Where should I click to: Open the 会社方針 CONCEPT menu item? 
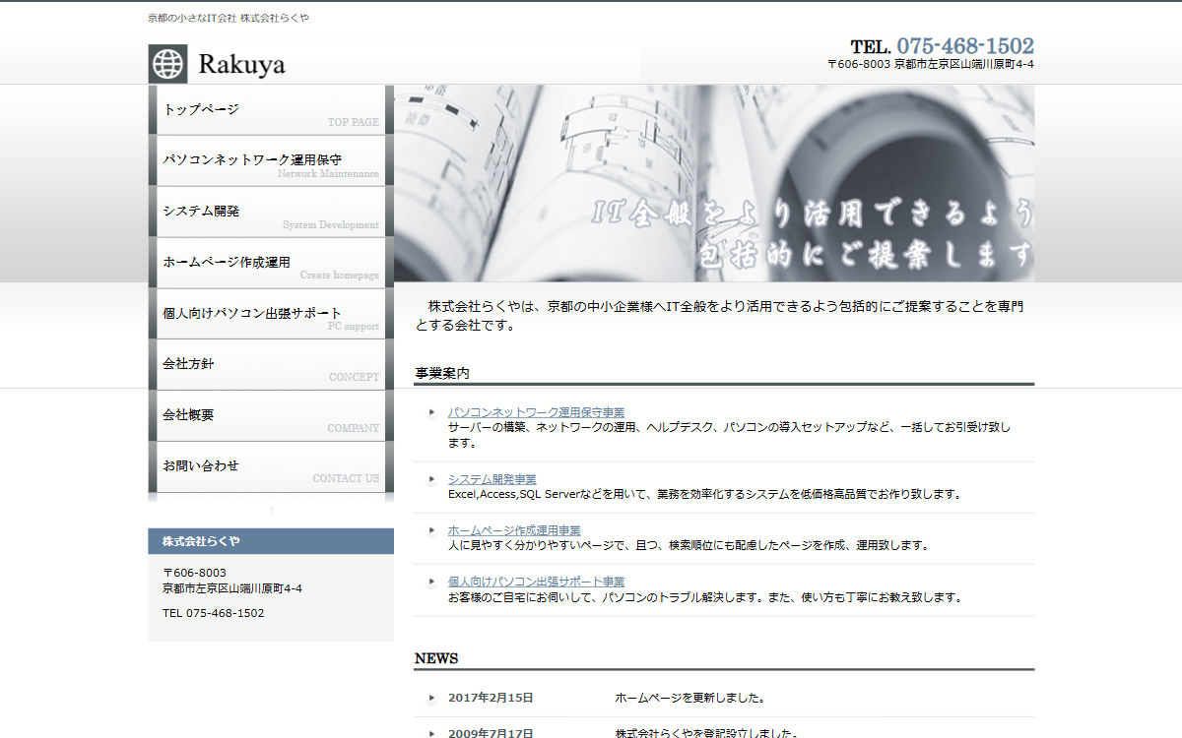coord(271,364)
